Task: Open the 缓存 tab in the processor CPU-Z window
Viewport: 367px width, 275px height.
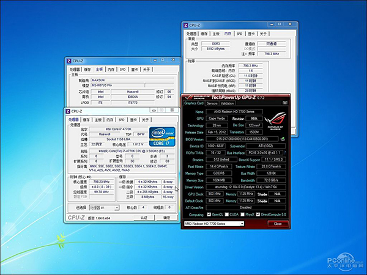Action: tap(86, 120)
